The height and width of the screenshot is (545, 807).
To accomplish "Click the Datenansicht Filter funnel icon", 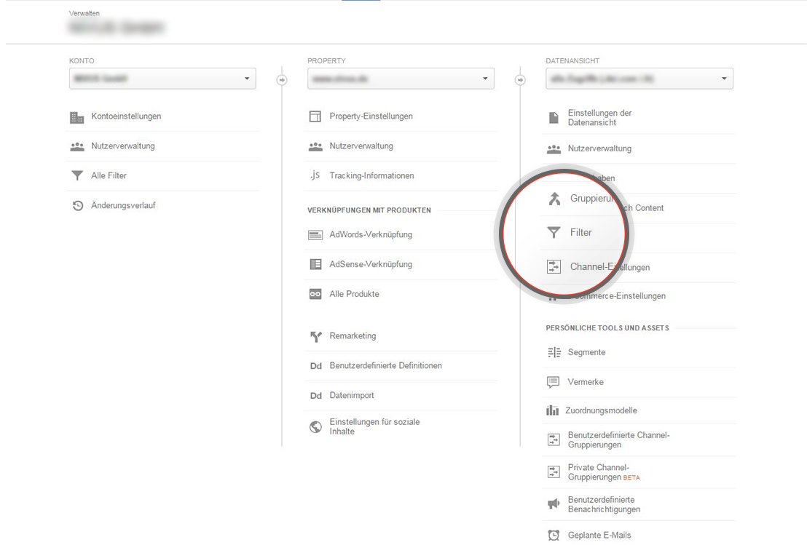I will (554, 233).
